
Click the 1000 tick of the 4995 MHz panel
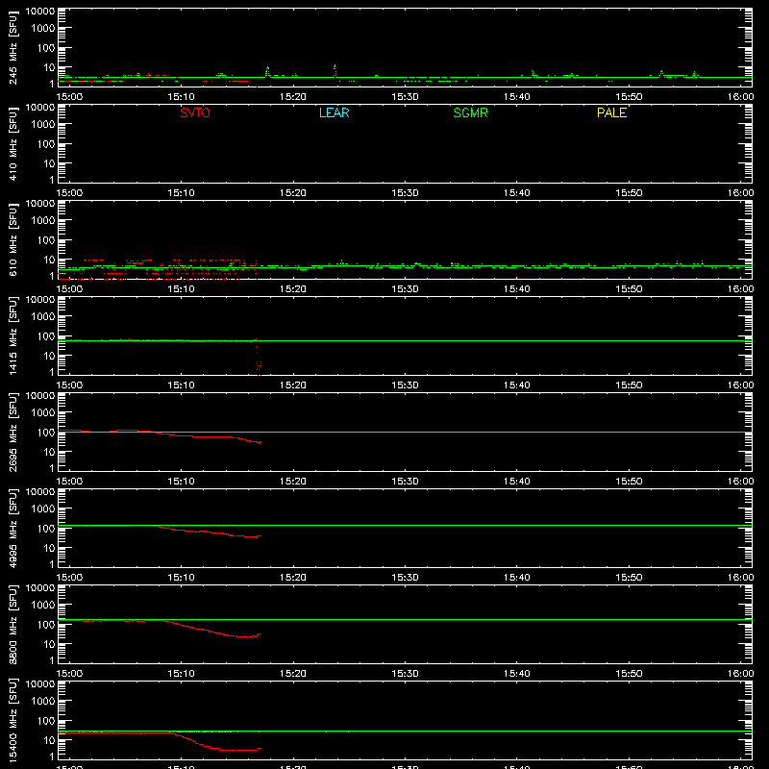pos(43,509)
